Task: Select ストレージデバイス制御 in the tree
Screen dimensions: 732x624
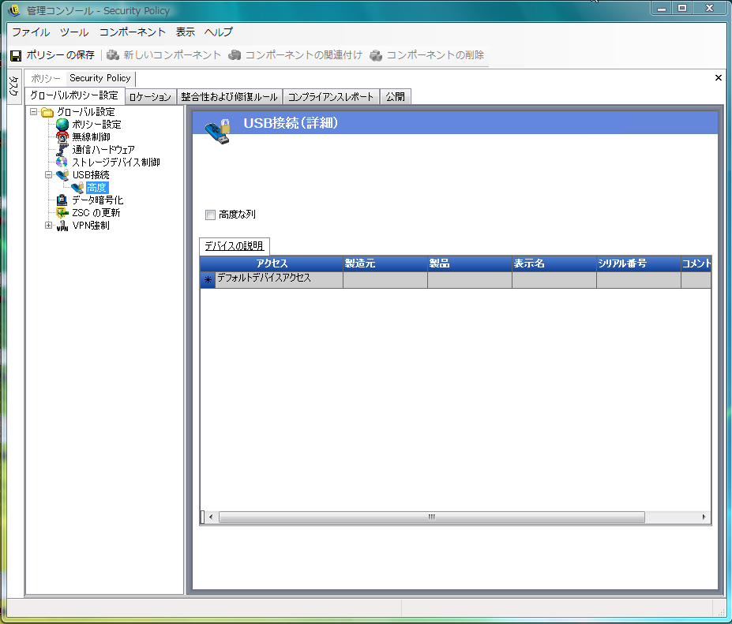Action: 116,163
